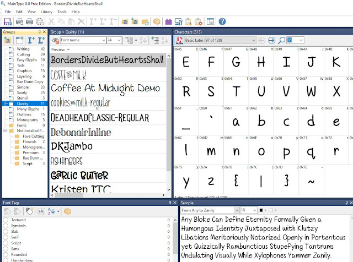Click the white background color swatch in Sample
The width and height of the screenshot is (353, 262).
271,210
